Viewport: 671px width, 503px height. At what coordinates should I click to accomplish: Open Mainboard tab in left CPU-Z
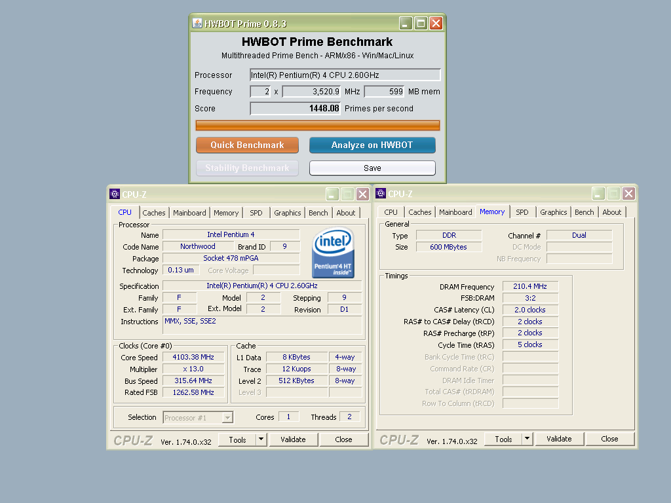(189, 213)
